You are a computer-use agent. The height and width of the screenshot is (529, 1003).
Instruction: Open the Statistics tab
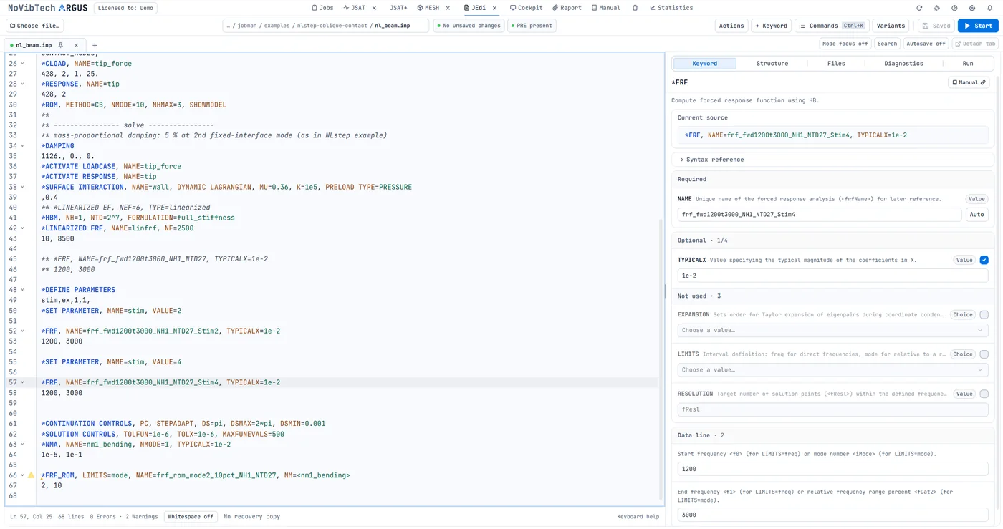[671, 8]
